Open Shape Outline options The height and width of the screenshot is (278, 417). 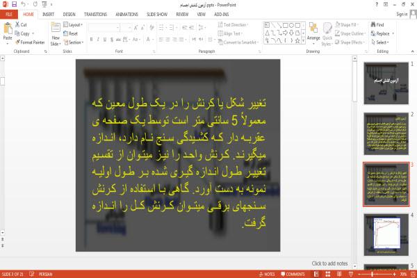pos(350,33)
